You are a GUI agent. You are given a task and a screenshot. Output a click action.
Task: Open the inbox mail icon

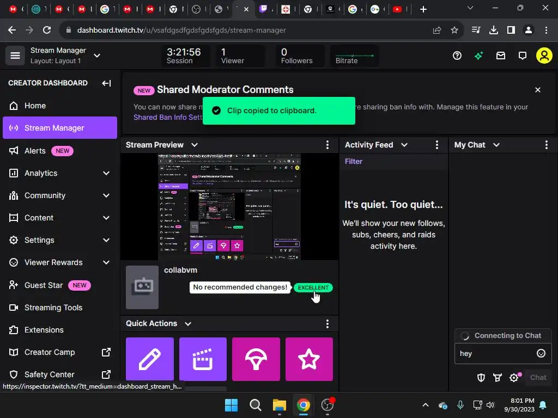tap(501, 56)
